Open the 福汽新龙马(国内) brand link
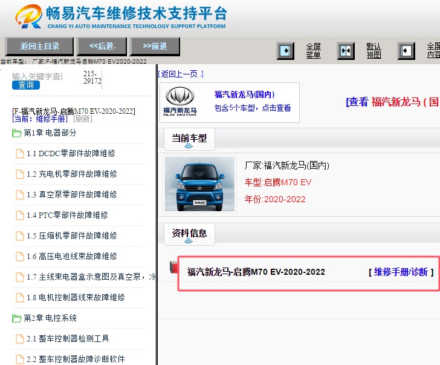 (x=244, y=94)
